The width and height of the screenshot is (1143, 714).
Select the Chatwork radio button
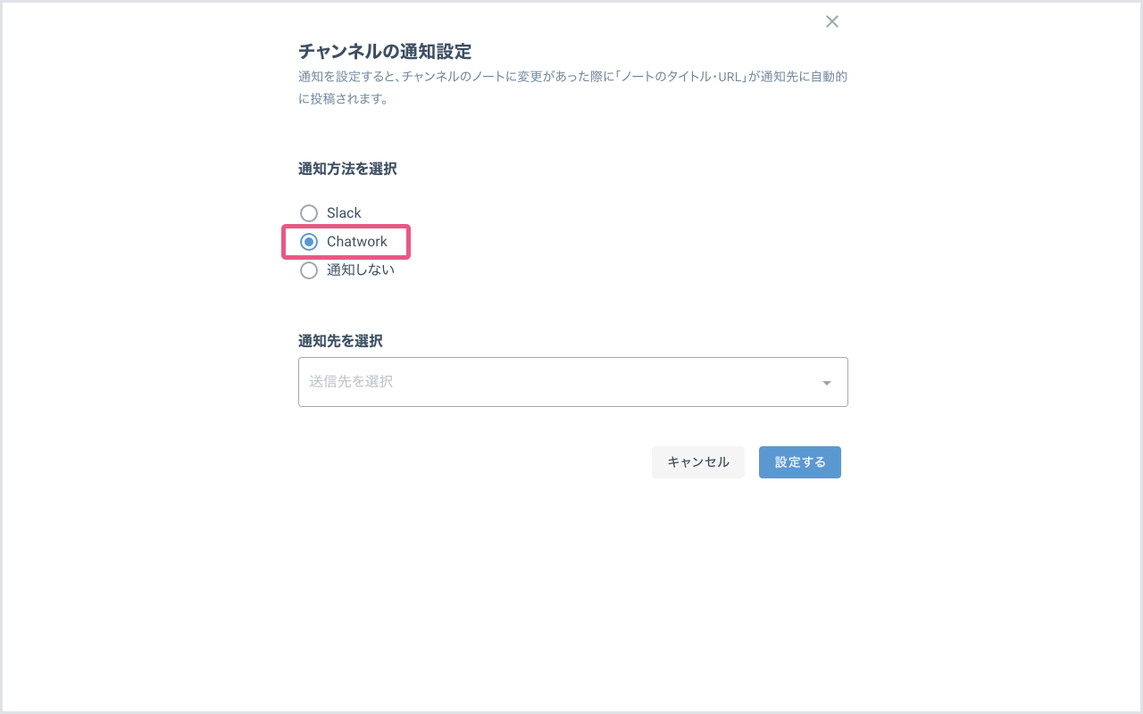309,242
